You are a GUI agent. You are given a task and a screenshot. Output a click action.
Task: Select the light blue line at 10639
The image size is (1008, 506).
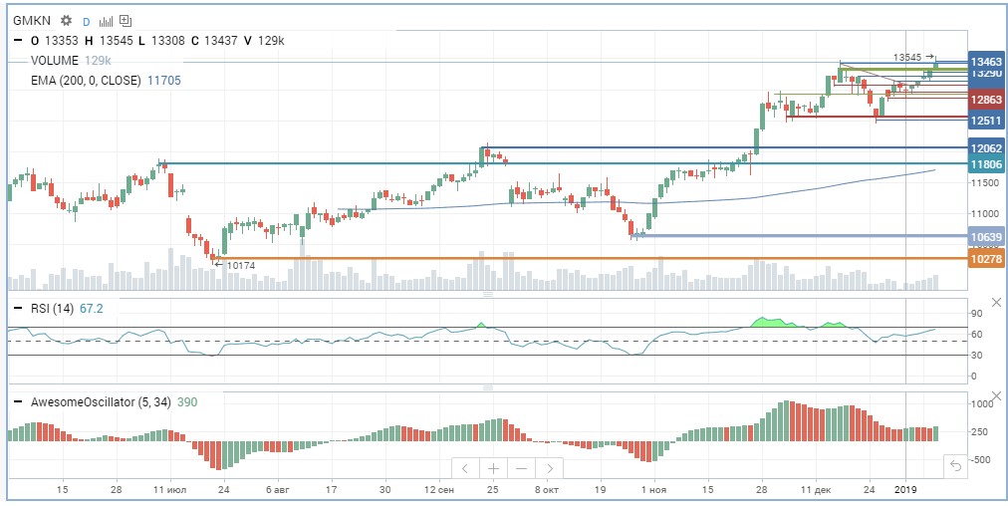pos(801,236)
